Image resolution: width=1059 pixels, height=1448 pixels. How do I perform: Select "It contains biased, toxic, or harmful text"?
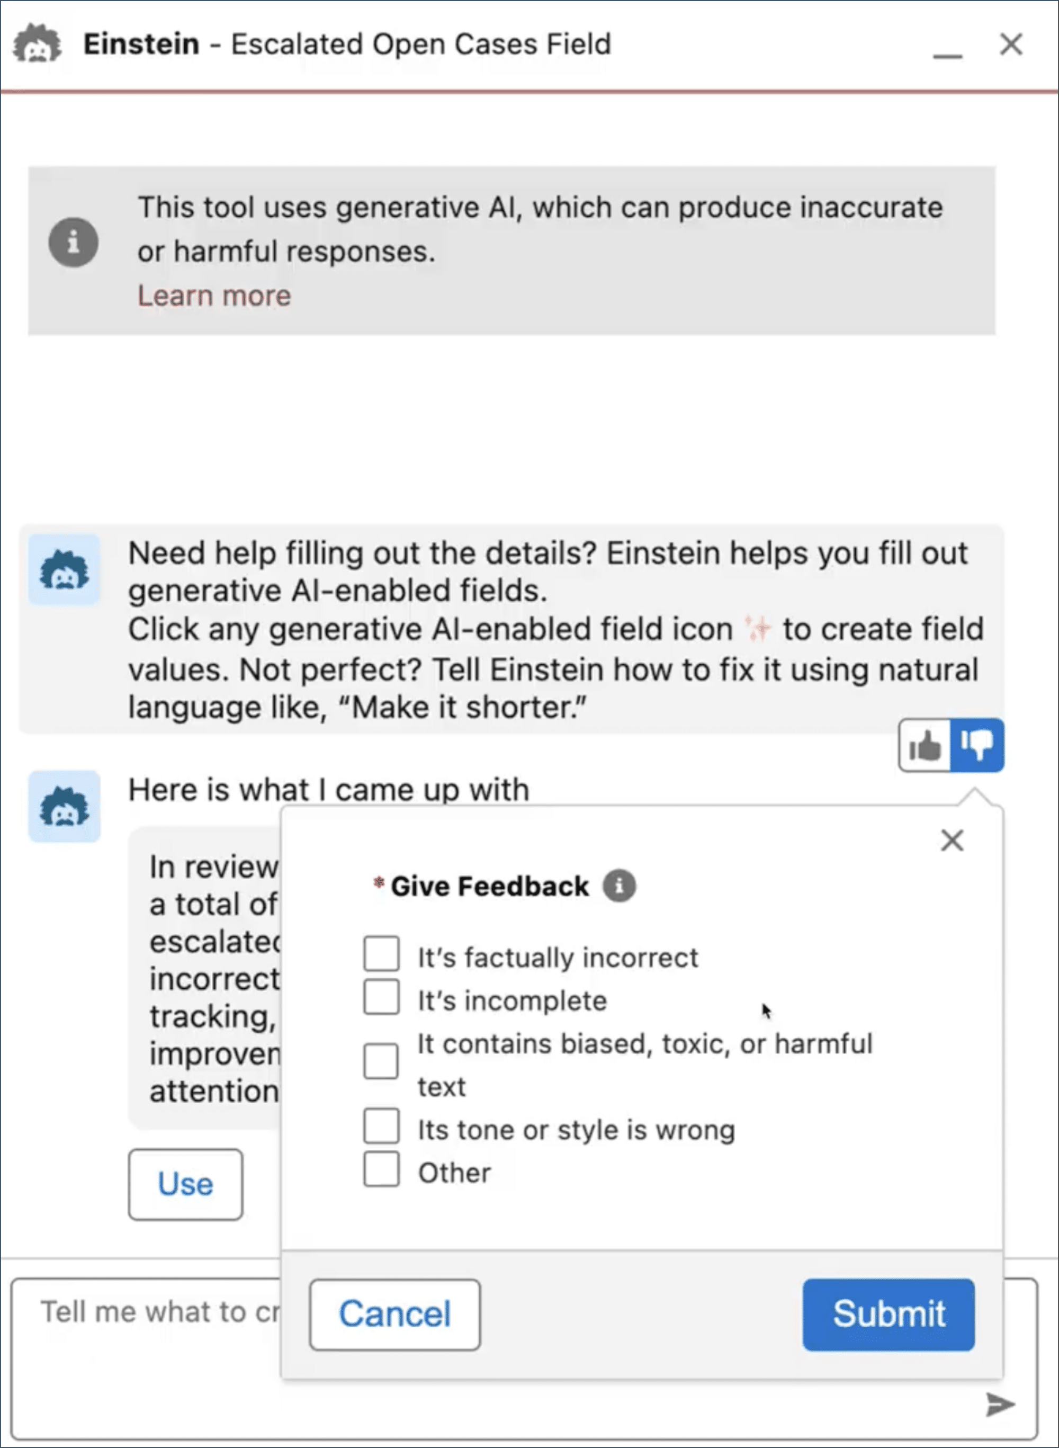[x=381, y=1061]
